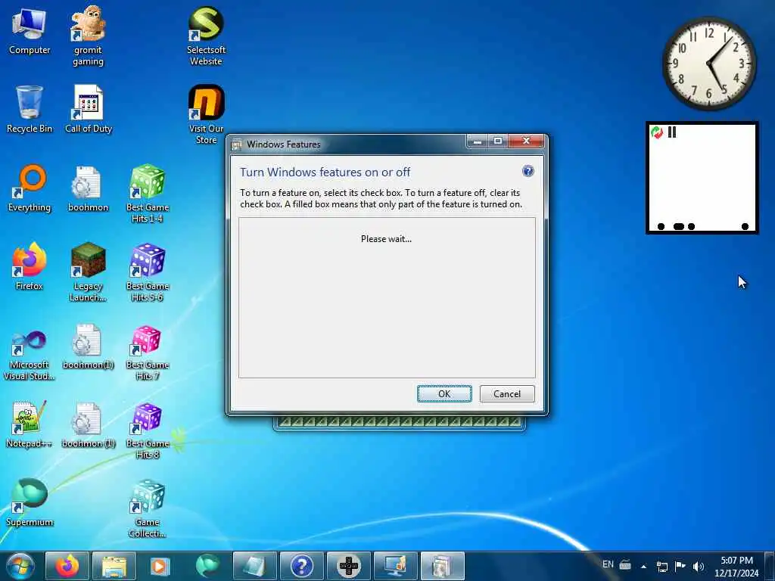
Task: Click the Visit Our Store icon
Action: pos(206,115)
